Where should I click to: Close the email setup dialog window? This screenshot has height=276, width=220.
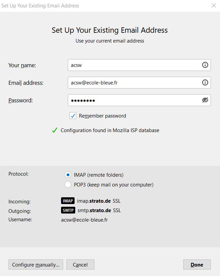tap(214, 6)
